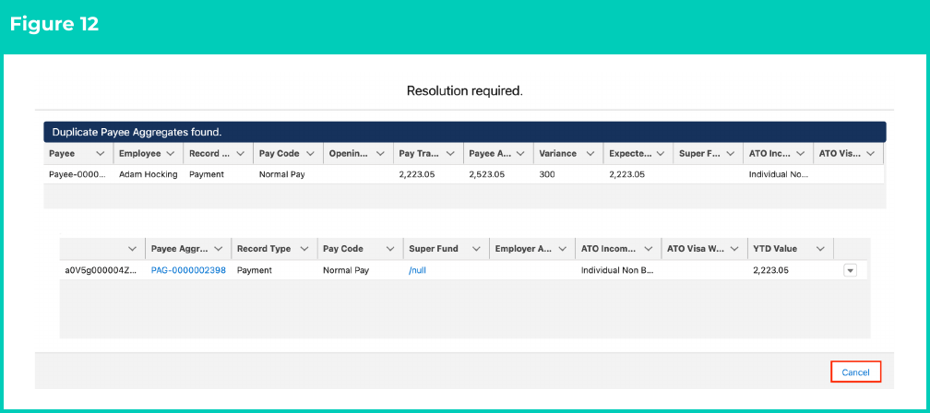This screenshot has height=413, width=930.
Task: Open ATO Visa W... column header chevron
Action: click(733, 249)
